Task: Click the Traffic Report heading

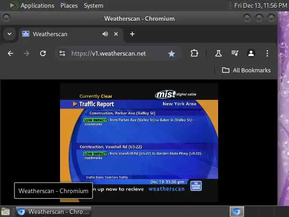Action: tap(97, 104)
